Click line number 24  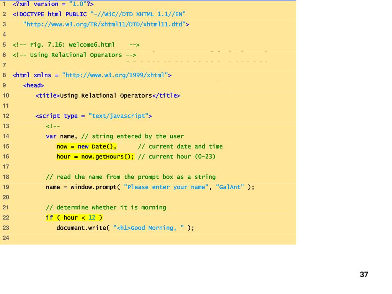coord(6,238)
